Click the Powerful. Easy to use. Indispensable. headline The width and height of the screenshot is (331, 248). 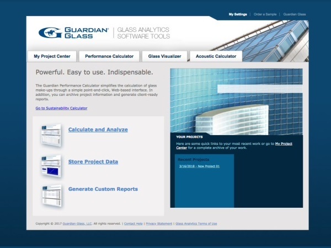click(94, 72)
